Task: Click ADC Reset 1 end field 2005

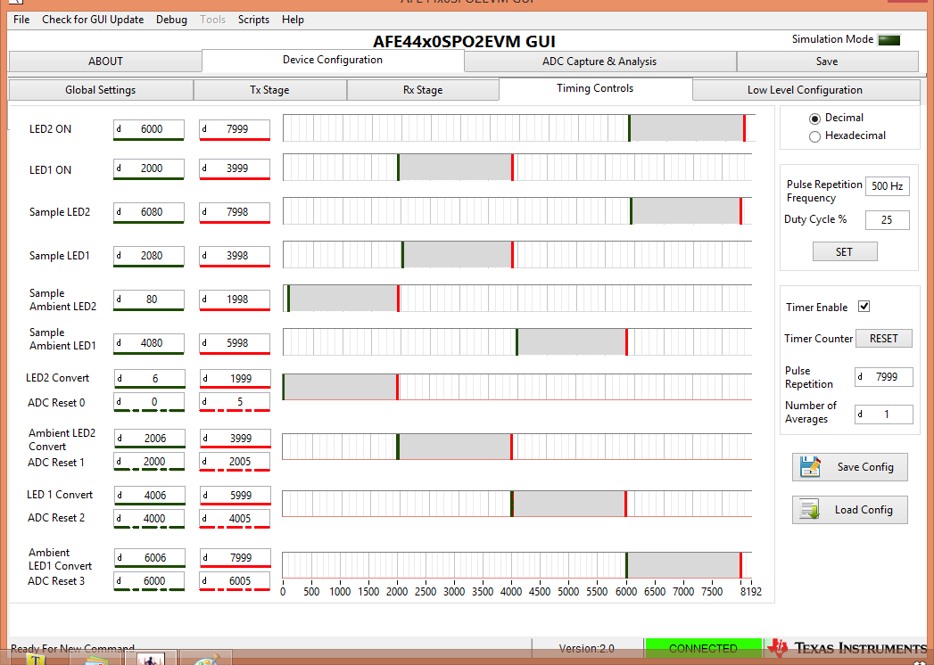Action: [235, 462]
